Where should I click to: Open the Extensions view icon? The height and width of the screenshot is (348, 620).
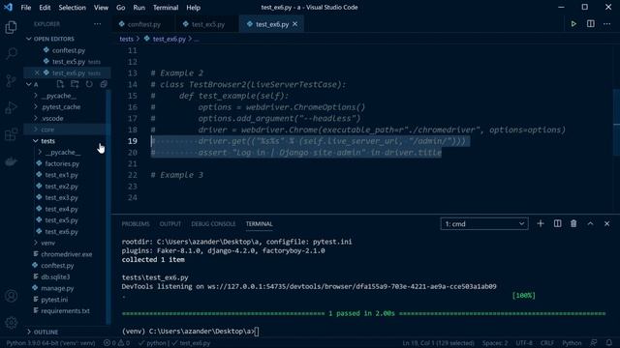tap(11, 134)
